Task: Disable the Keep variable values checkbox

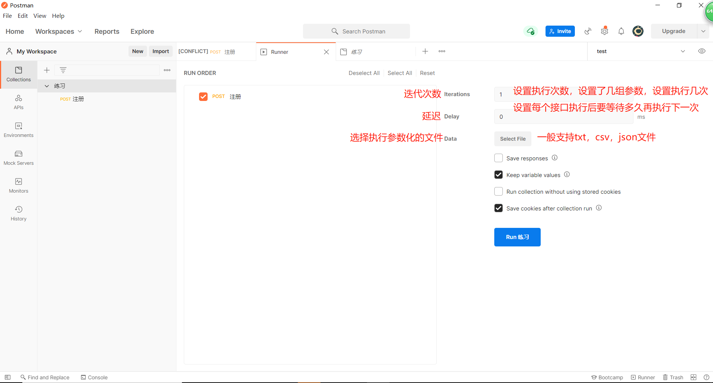Action: pos(498,175)
